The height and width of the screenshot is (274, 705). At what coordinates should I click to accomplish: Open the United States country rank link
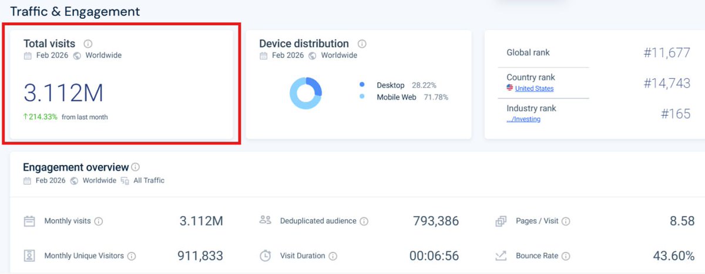(534, 89)
